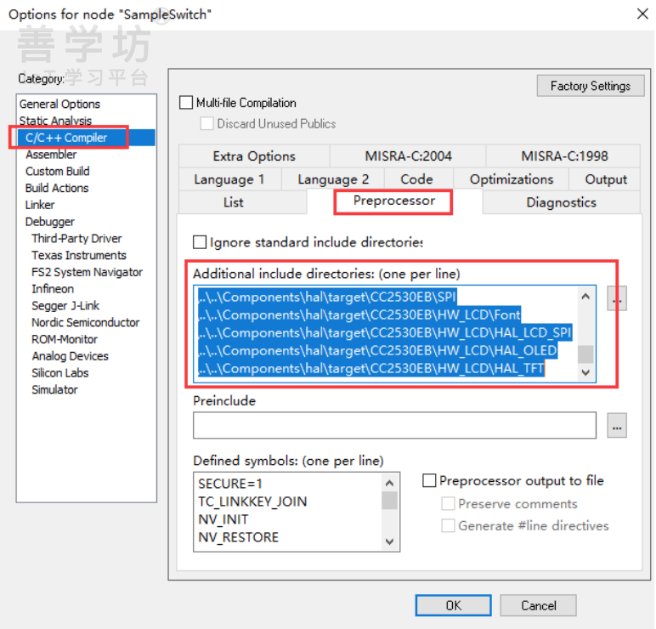Image resolution: width=656 pixels, height=629 pixels.
Task: Select Simulator entry
Action: (54, 389)
